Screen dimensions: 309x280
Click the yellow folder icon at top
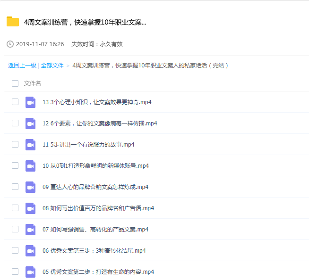(x=13, y=21)
